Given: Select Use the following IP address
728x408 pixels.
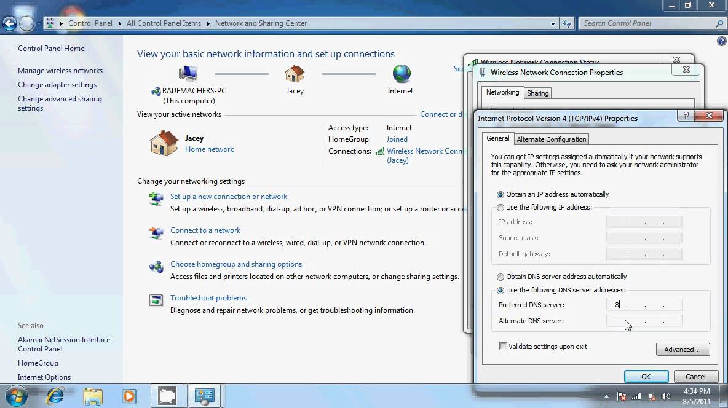Looking at the screenshot, I should (501, 208).
